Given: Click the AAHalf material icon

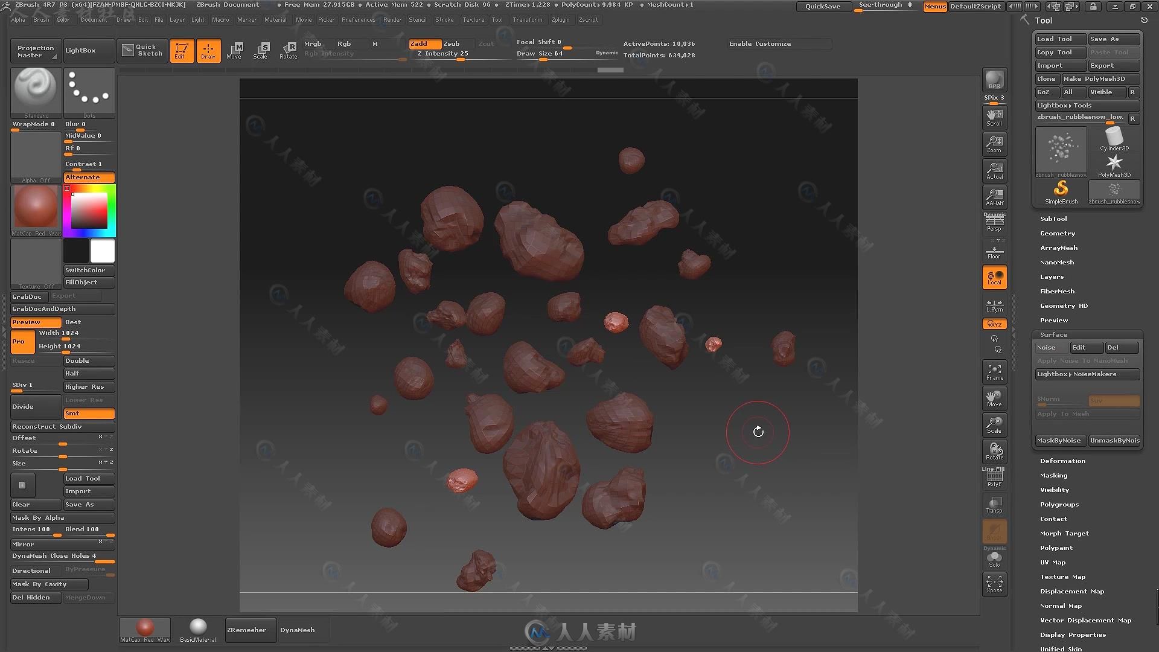Looking at the screenshot, I should pyautogui.click(x=994, y=197).
